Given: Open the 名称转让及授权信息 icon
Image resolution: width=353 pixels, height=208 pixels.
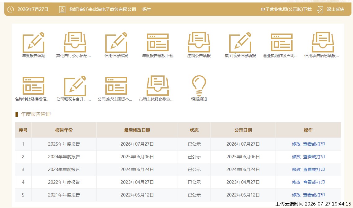Looking at the screenshot, I should (33, 86).
